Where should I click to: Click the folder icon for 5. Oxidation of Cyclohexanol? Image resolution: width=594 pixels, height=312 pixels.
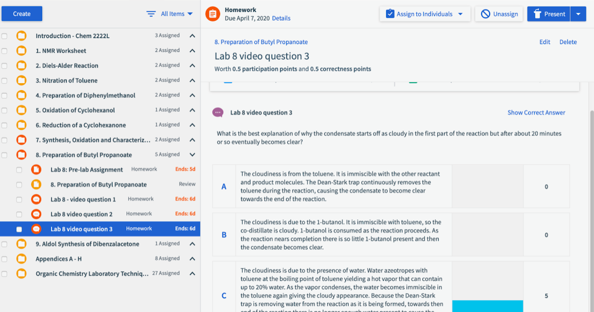point(21,110)
